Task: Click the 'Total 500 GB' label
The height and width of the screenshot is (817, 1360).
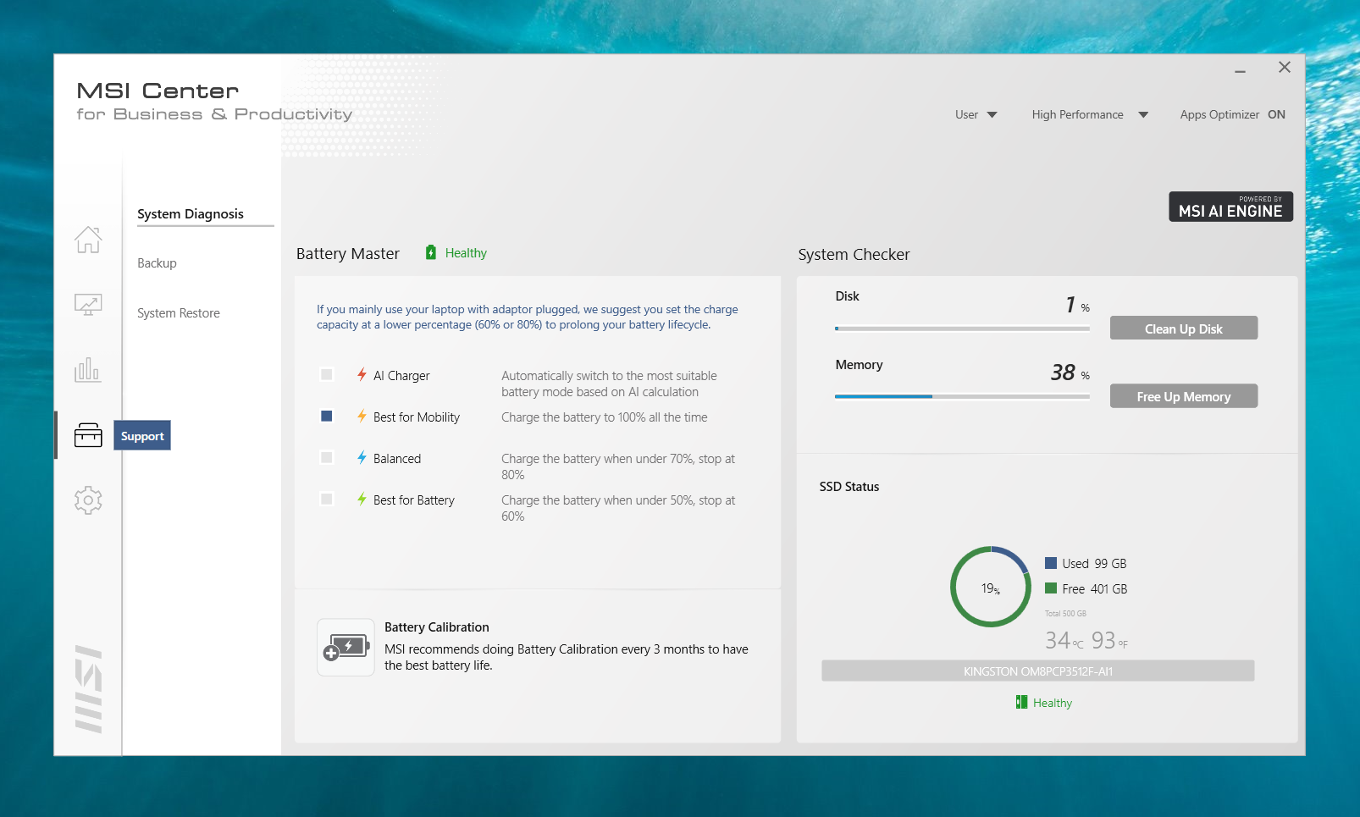Action: [x=1065, y=614]
